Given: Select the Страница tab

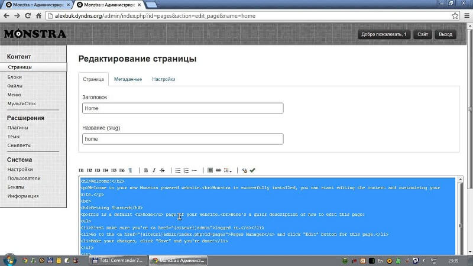Looking at the screenshot, I should point(93,79).
